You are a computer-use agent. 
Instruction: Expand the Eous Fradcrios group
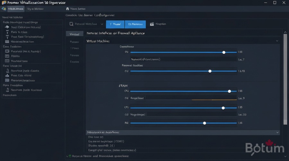(12, 47)
